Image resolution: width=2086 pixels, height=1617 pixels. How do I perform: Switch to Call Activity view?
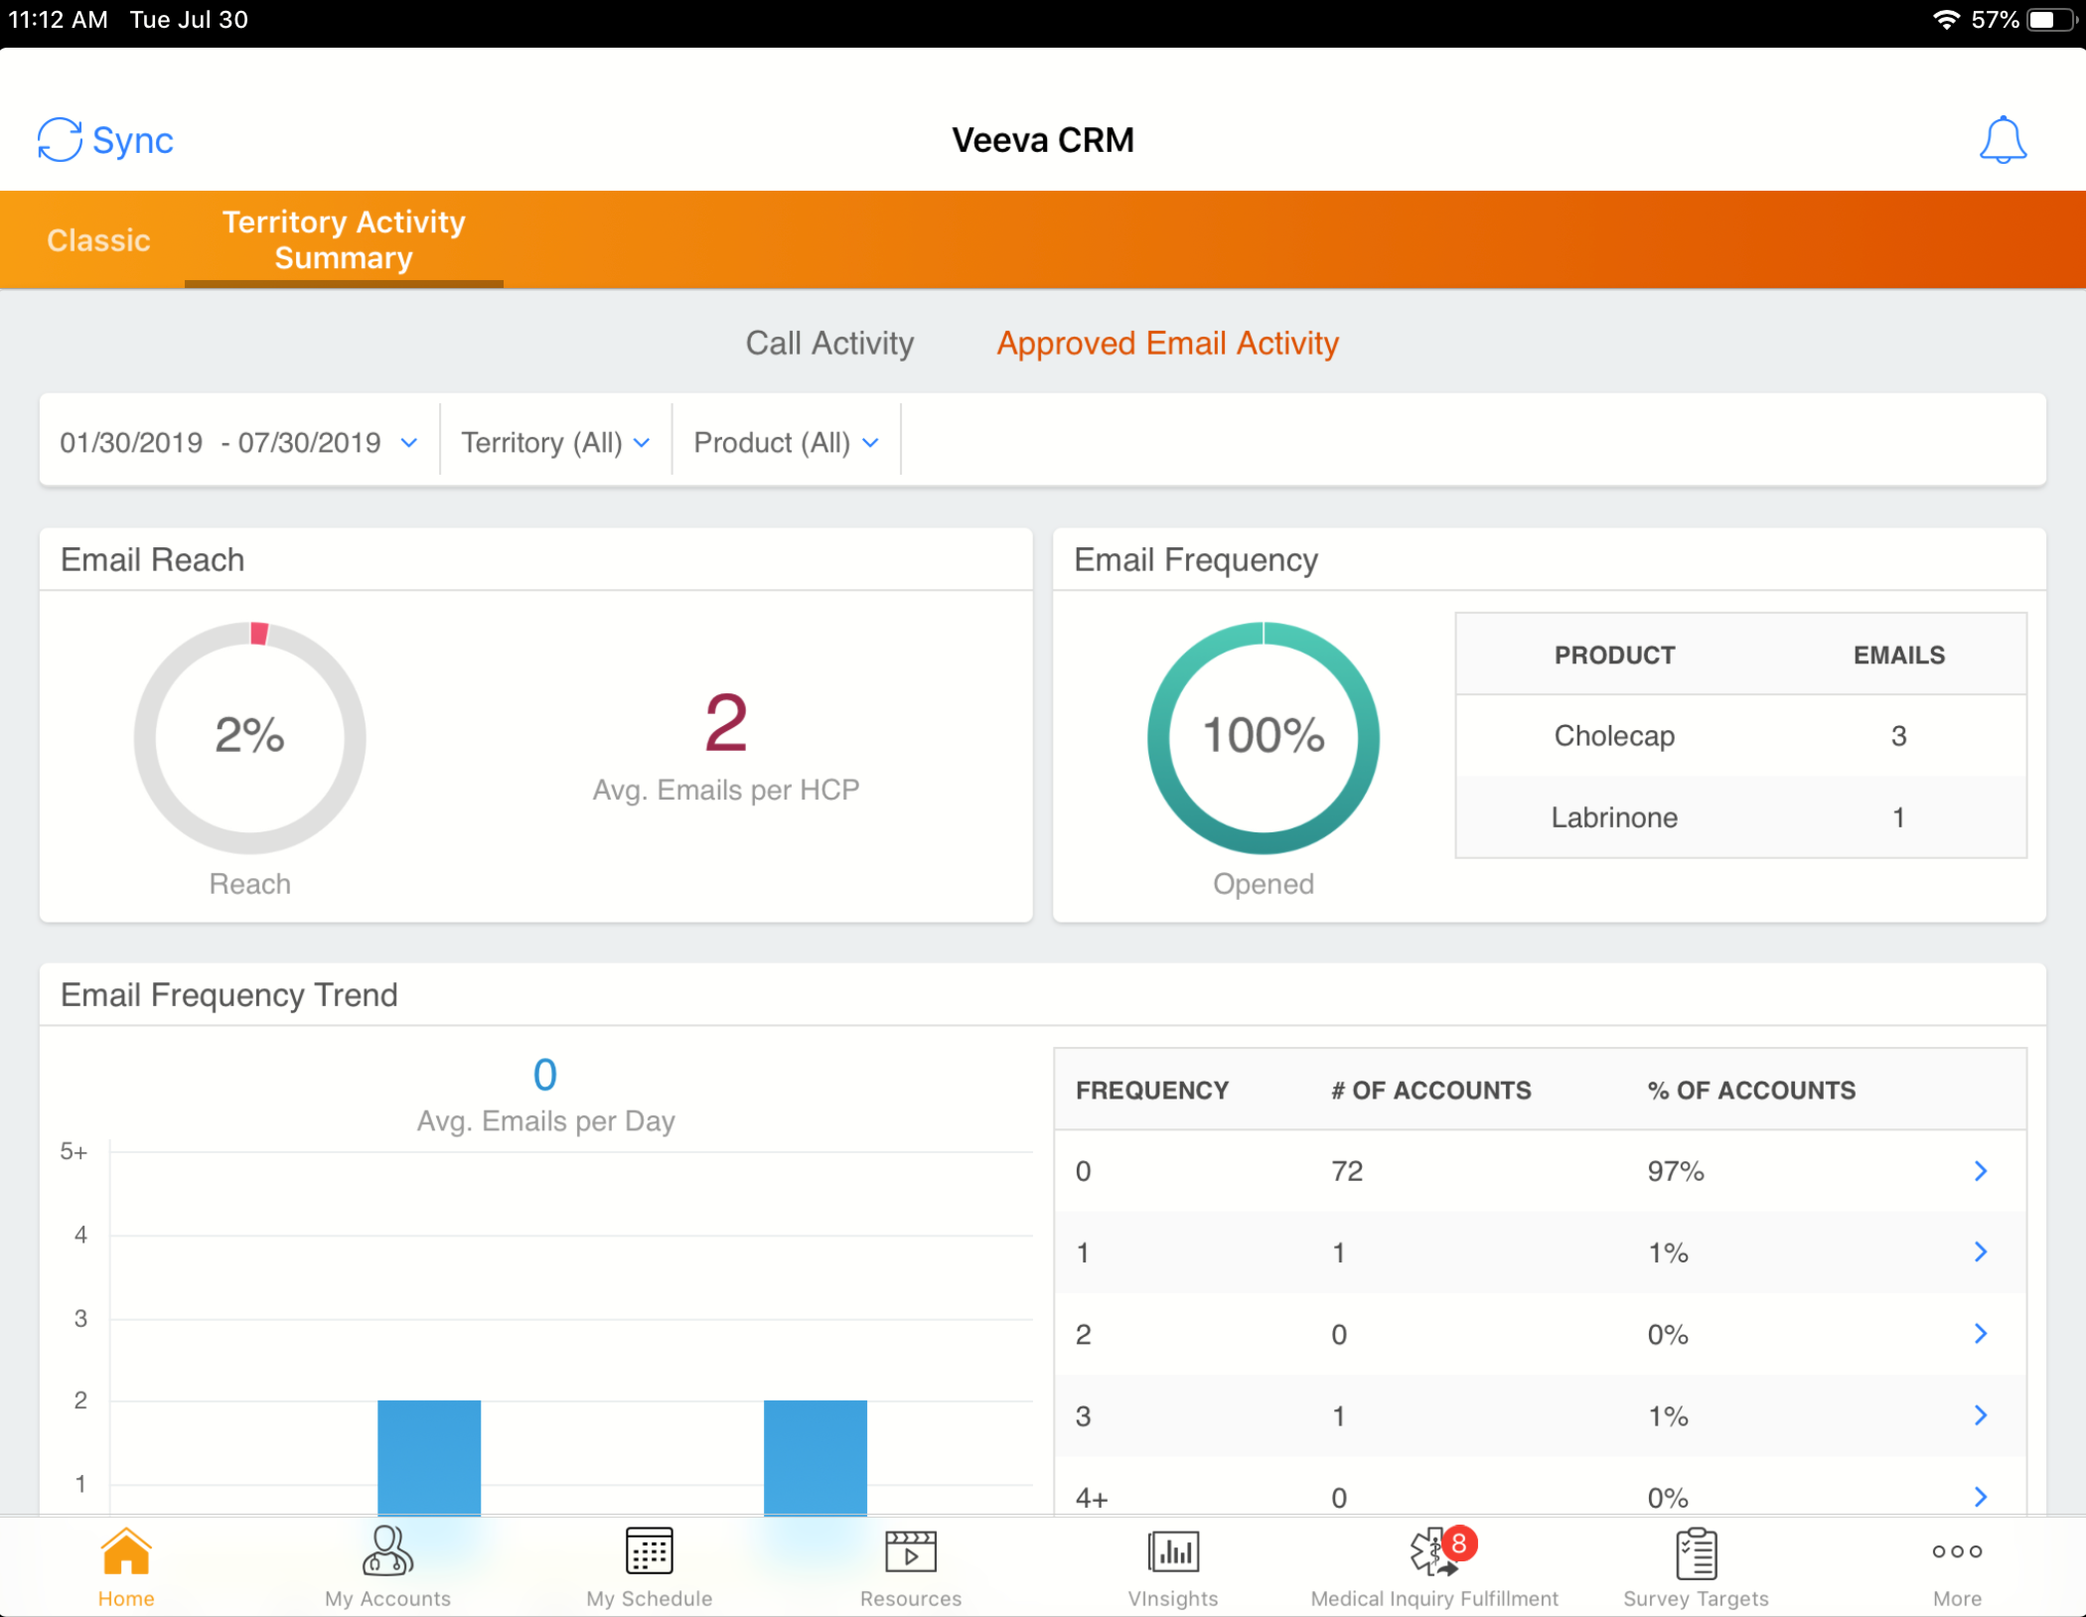click(829, 343)
